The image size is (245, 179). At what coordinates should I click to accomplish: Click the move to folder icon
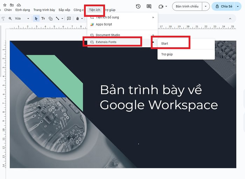(12, 5)
